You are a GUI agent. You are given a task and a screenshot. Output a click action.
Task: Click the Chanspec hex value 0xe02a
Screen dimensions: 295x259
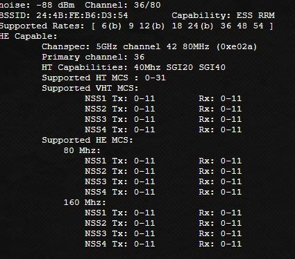coord(237,46)
